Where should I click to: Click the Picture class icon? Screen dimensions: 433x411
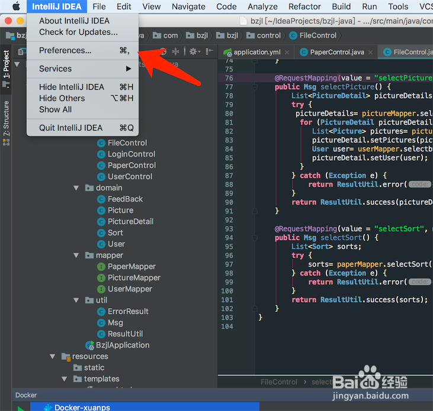(x=101, y=211)
